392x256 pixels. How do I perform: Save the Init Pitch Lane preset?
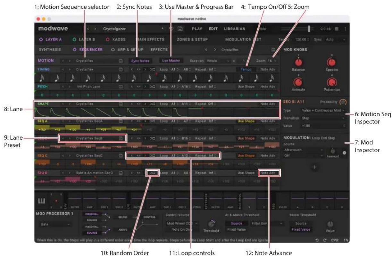point(121,87)
